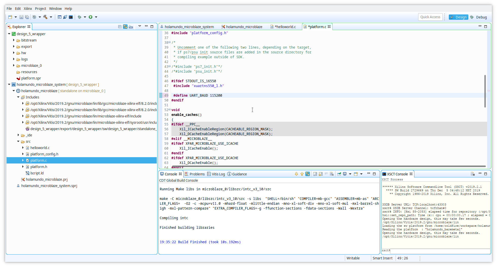Collapse the src folder

[x=18, y=141]
